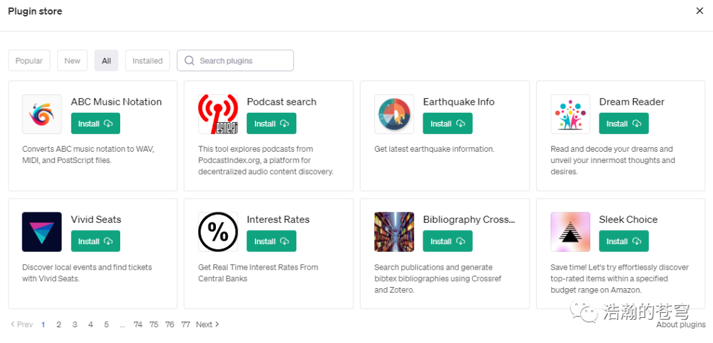This screenshot has height=343, width=713.
Task: Click the Dream Reader plugin icon
Action: click(x=570, y=114)
